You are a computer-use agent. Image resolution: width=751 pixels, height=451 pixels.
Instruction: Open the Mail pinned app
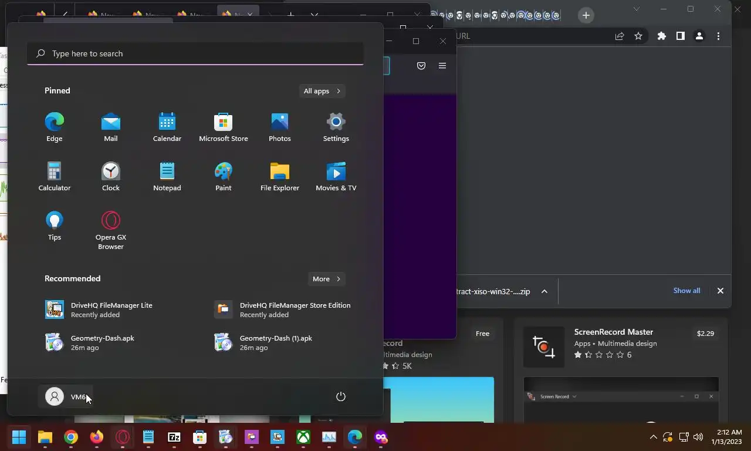tap(111, 127)
